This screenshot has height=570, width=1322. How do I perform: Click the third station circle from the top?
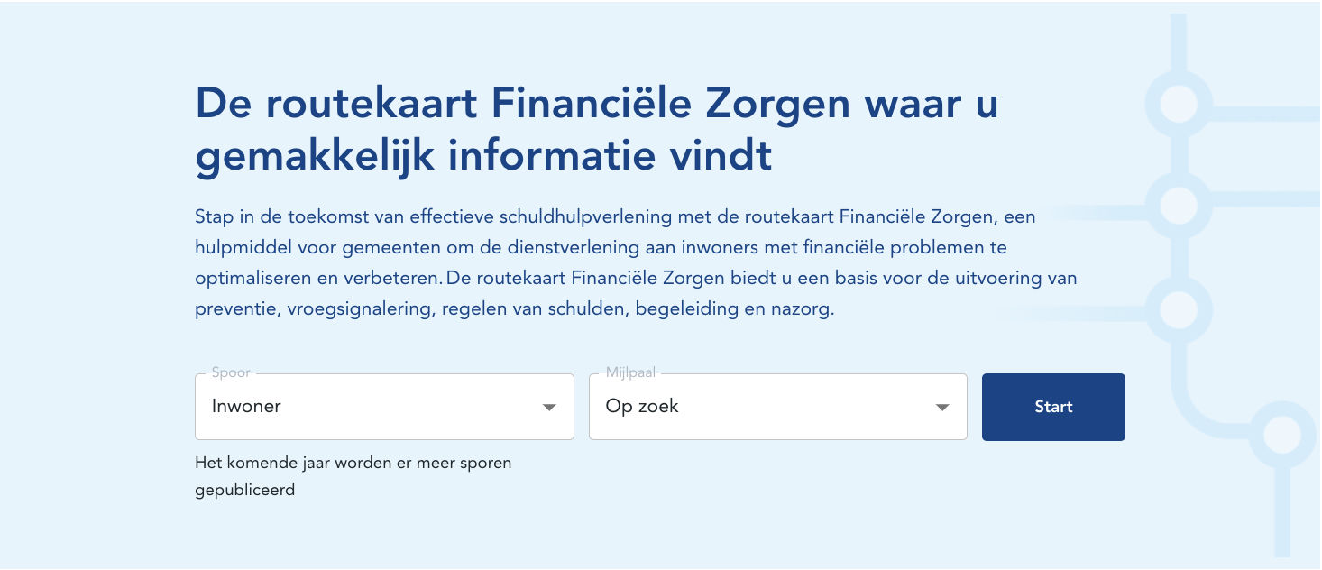tap(1178, 309)
